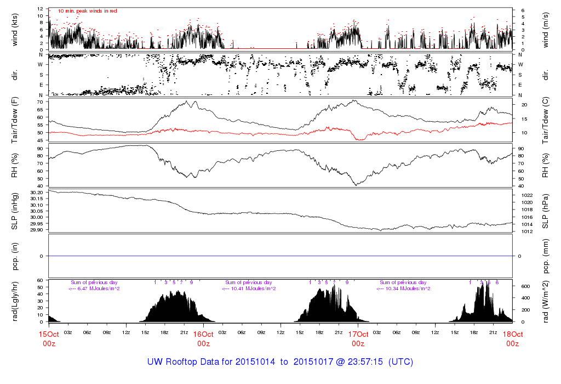Click the 10.34 MJoules/m^2 daily sum annotation
Image resolution: width=561 pixels, height=384 pixels.
(x=404, y=289)
